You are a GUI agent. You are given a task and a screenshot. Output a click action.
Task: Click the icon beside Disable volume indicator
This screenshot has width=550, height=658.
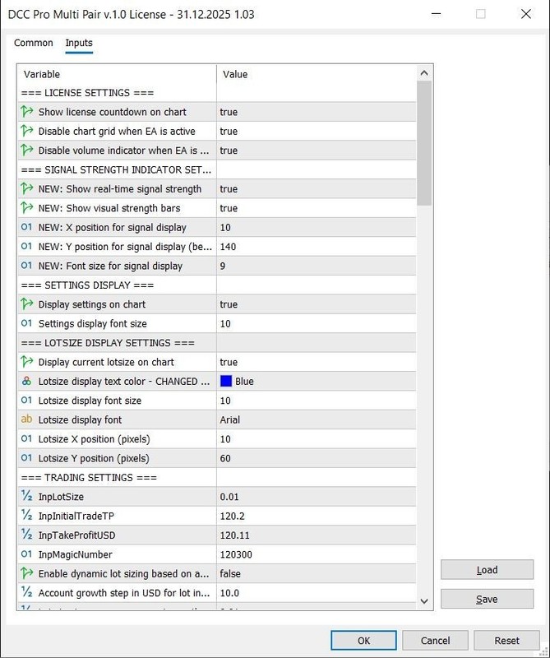coord(27,151)
